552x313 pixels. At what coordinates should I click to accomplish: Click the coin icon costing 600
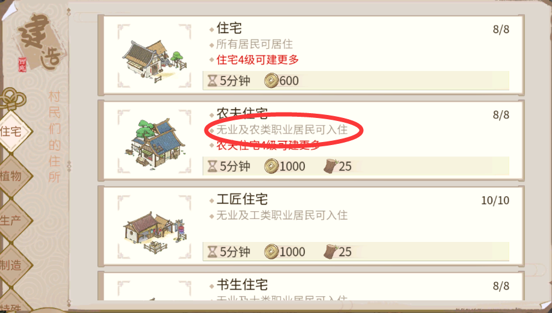[271, 81]
